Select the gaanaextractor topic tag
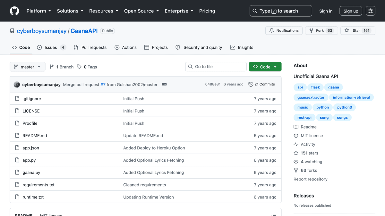The width and height of the screenshot is (385, 216). (311, 97)
